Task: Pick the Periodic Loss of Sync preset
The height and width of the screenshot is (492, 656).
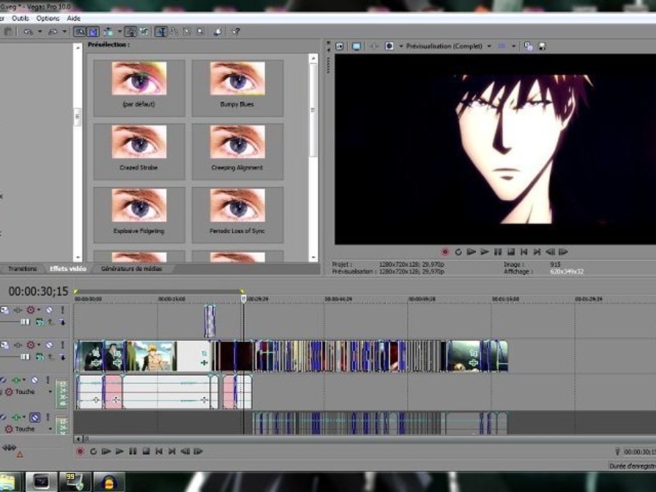Action: click(237, 215)
